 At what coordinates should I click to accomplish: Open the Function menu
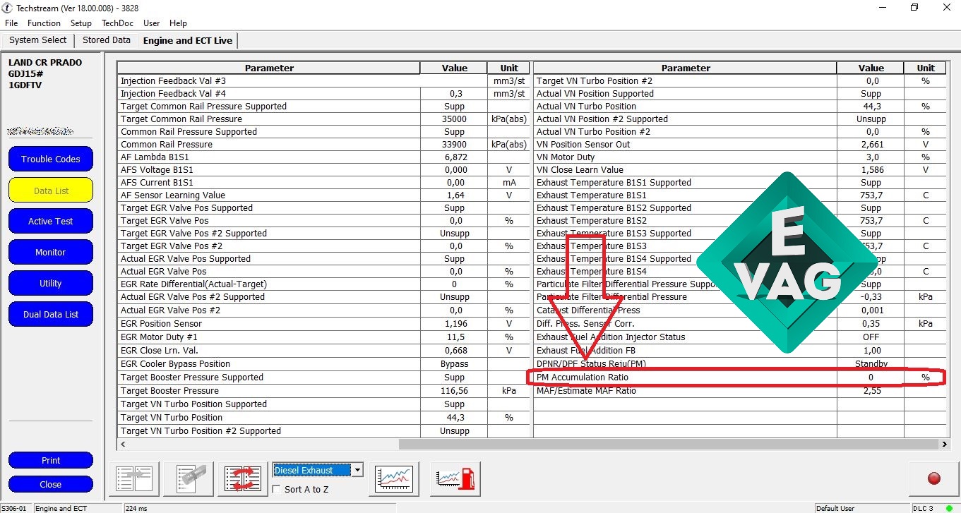44,23
